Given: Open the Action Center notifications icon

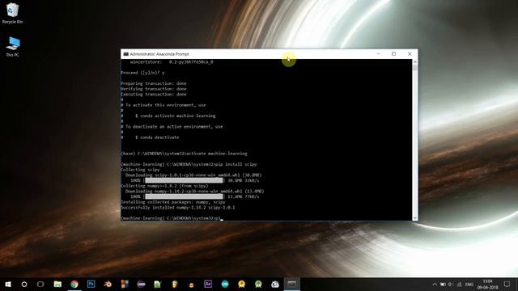Looking at the screenshot, I should [x=507, y=284].
